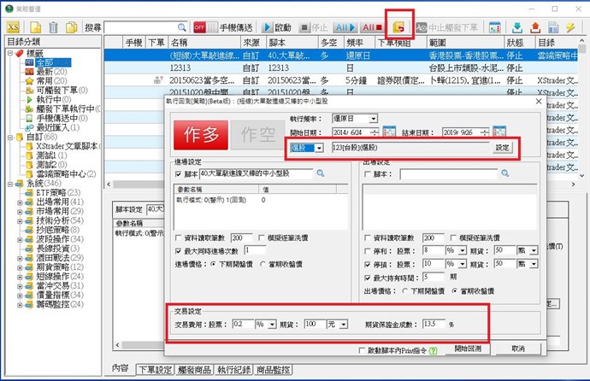Image resolution: width=590 pixels, height=381 pixels.
Task: Click the magnifier icon beside the entry script (進場設定 腳本)
Action: click(x=322, y=173)
